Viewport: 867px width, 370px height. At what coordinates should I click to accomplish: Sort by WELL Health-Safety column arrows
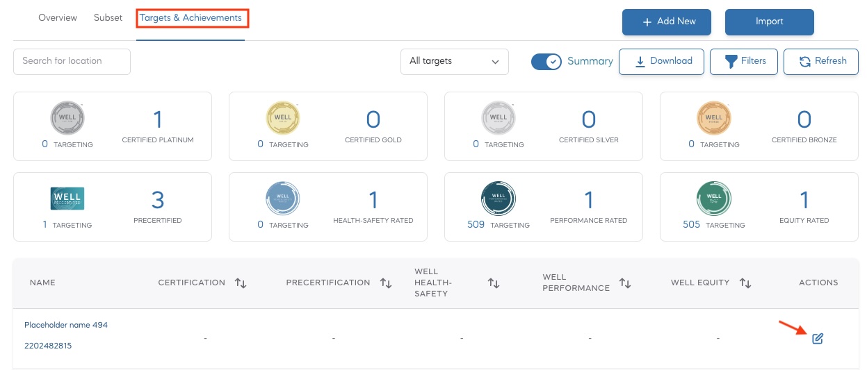coord(494,283)
